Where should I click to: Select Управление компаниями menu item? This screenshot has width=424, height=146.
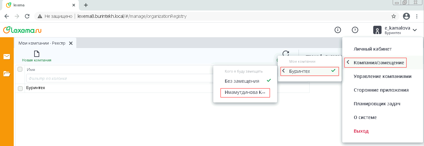(x=382, y=76)
